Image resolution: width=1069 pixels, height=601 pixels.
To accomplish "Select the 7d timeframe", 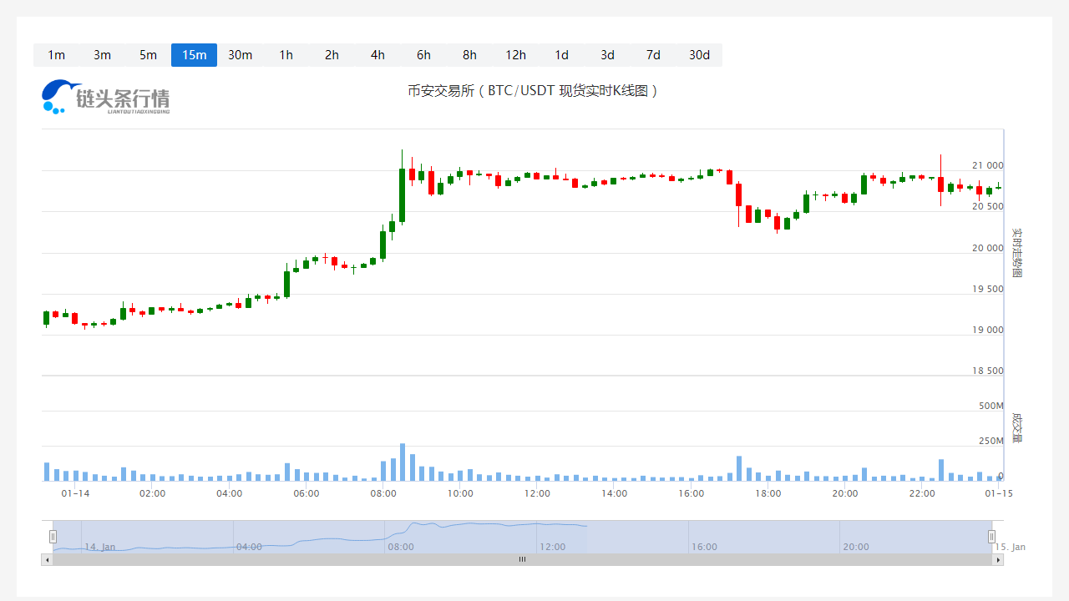I will click(x=653, y=55).
